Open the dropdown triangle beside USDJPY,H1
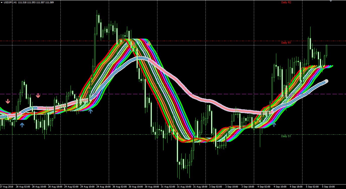Viewport: 346px width, 189px height. click(2, 2)
